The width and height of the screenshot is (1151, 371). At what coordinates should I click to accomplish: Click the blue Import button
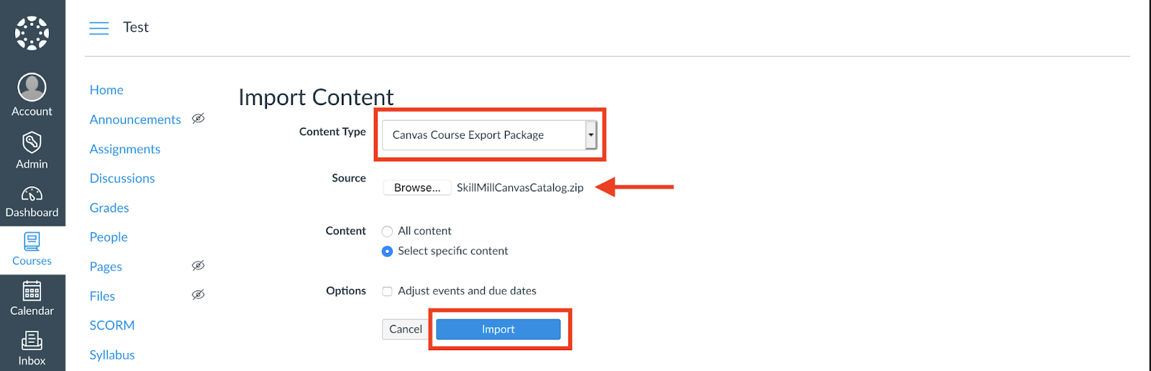(x=499, y=329)
